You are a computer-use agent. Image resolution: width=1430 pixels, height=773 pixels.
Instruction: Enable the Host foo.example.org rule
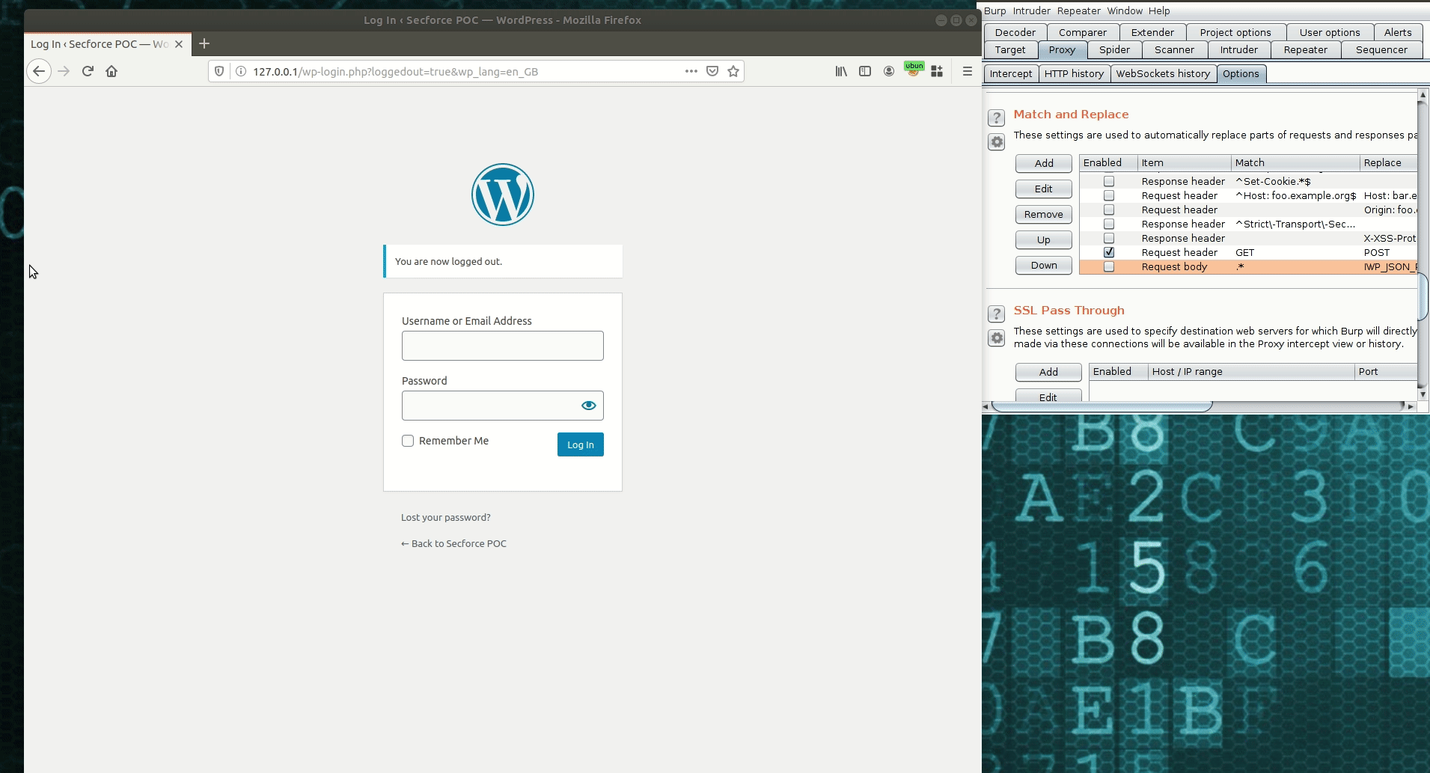point(1109,195)
